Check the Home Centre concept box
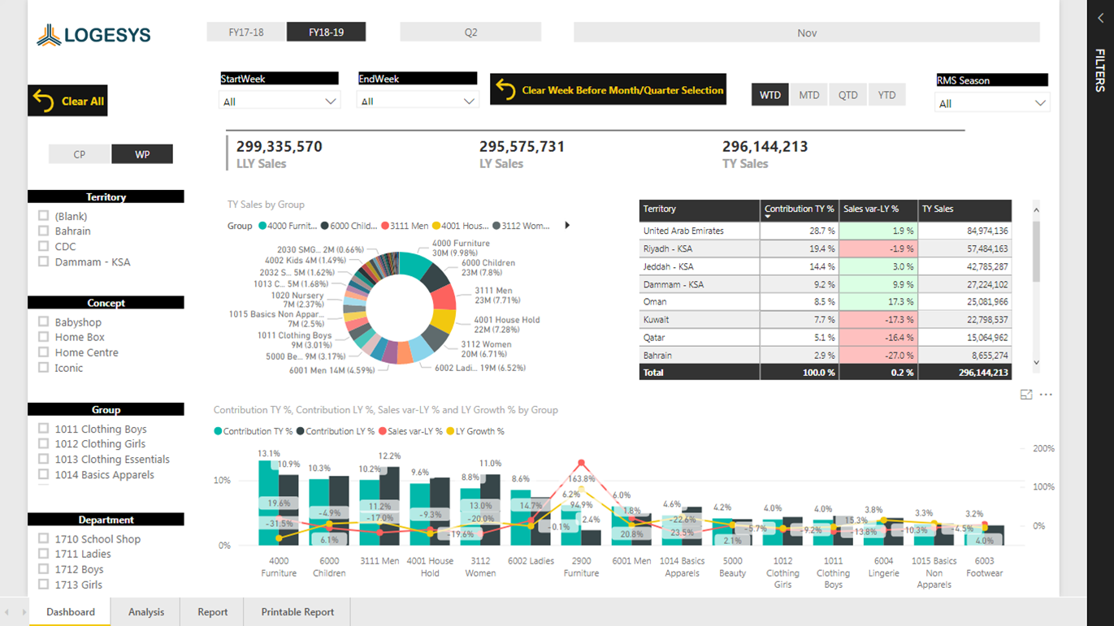This screenshot has width=1114, height=626. [43, 352]
